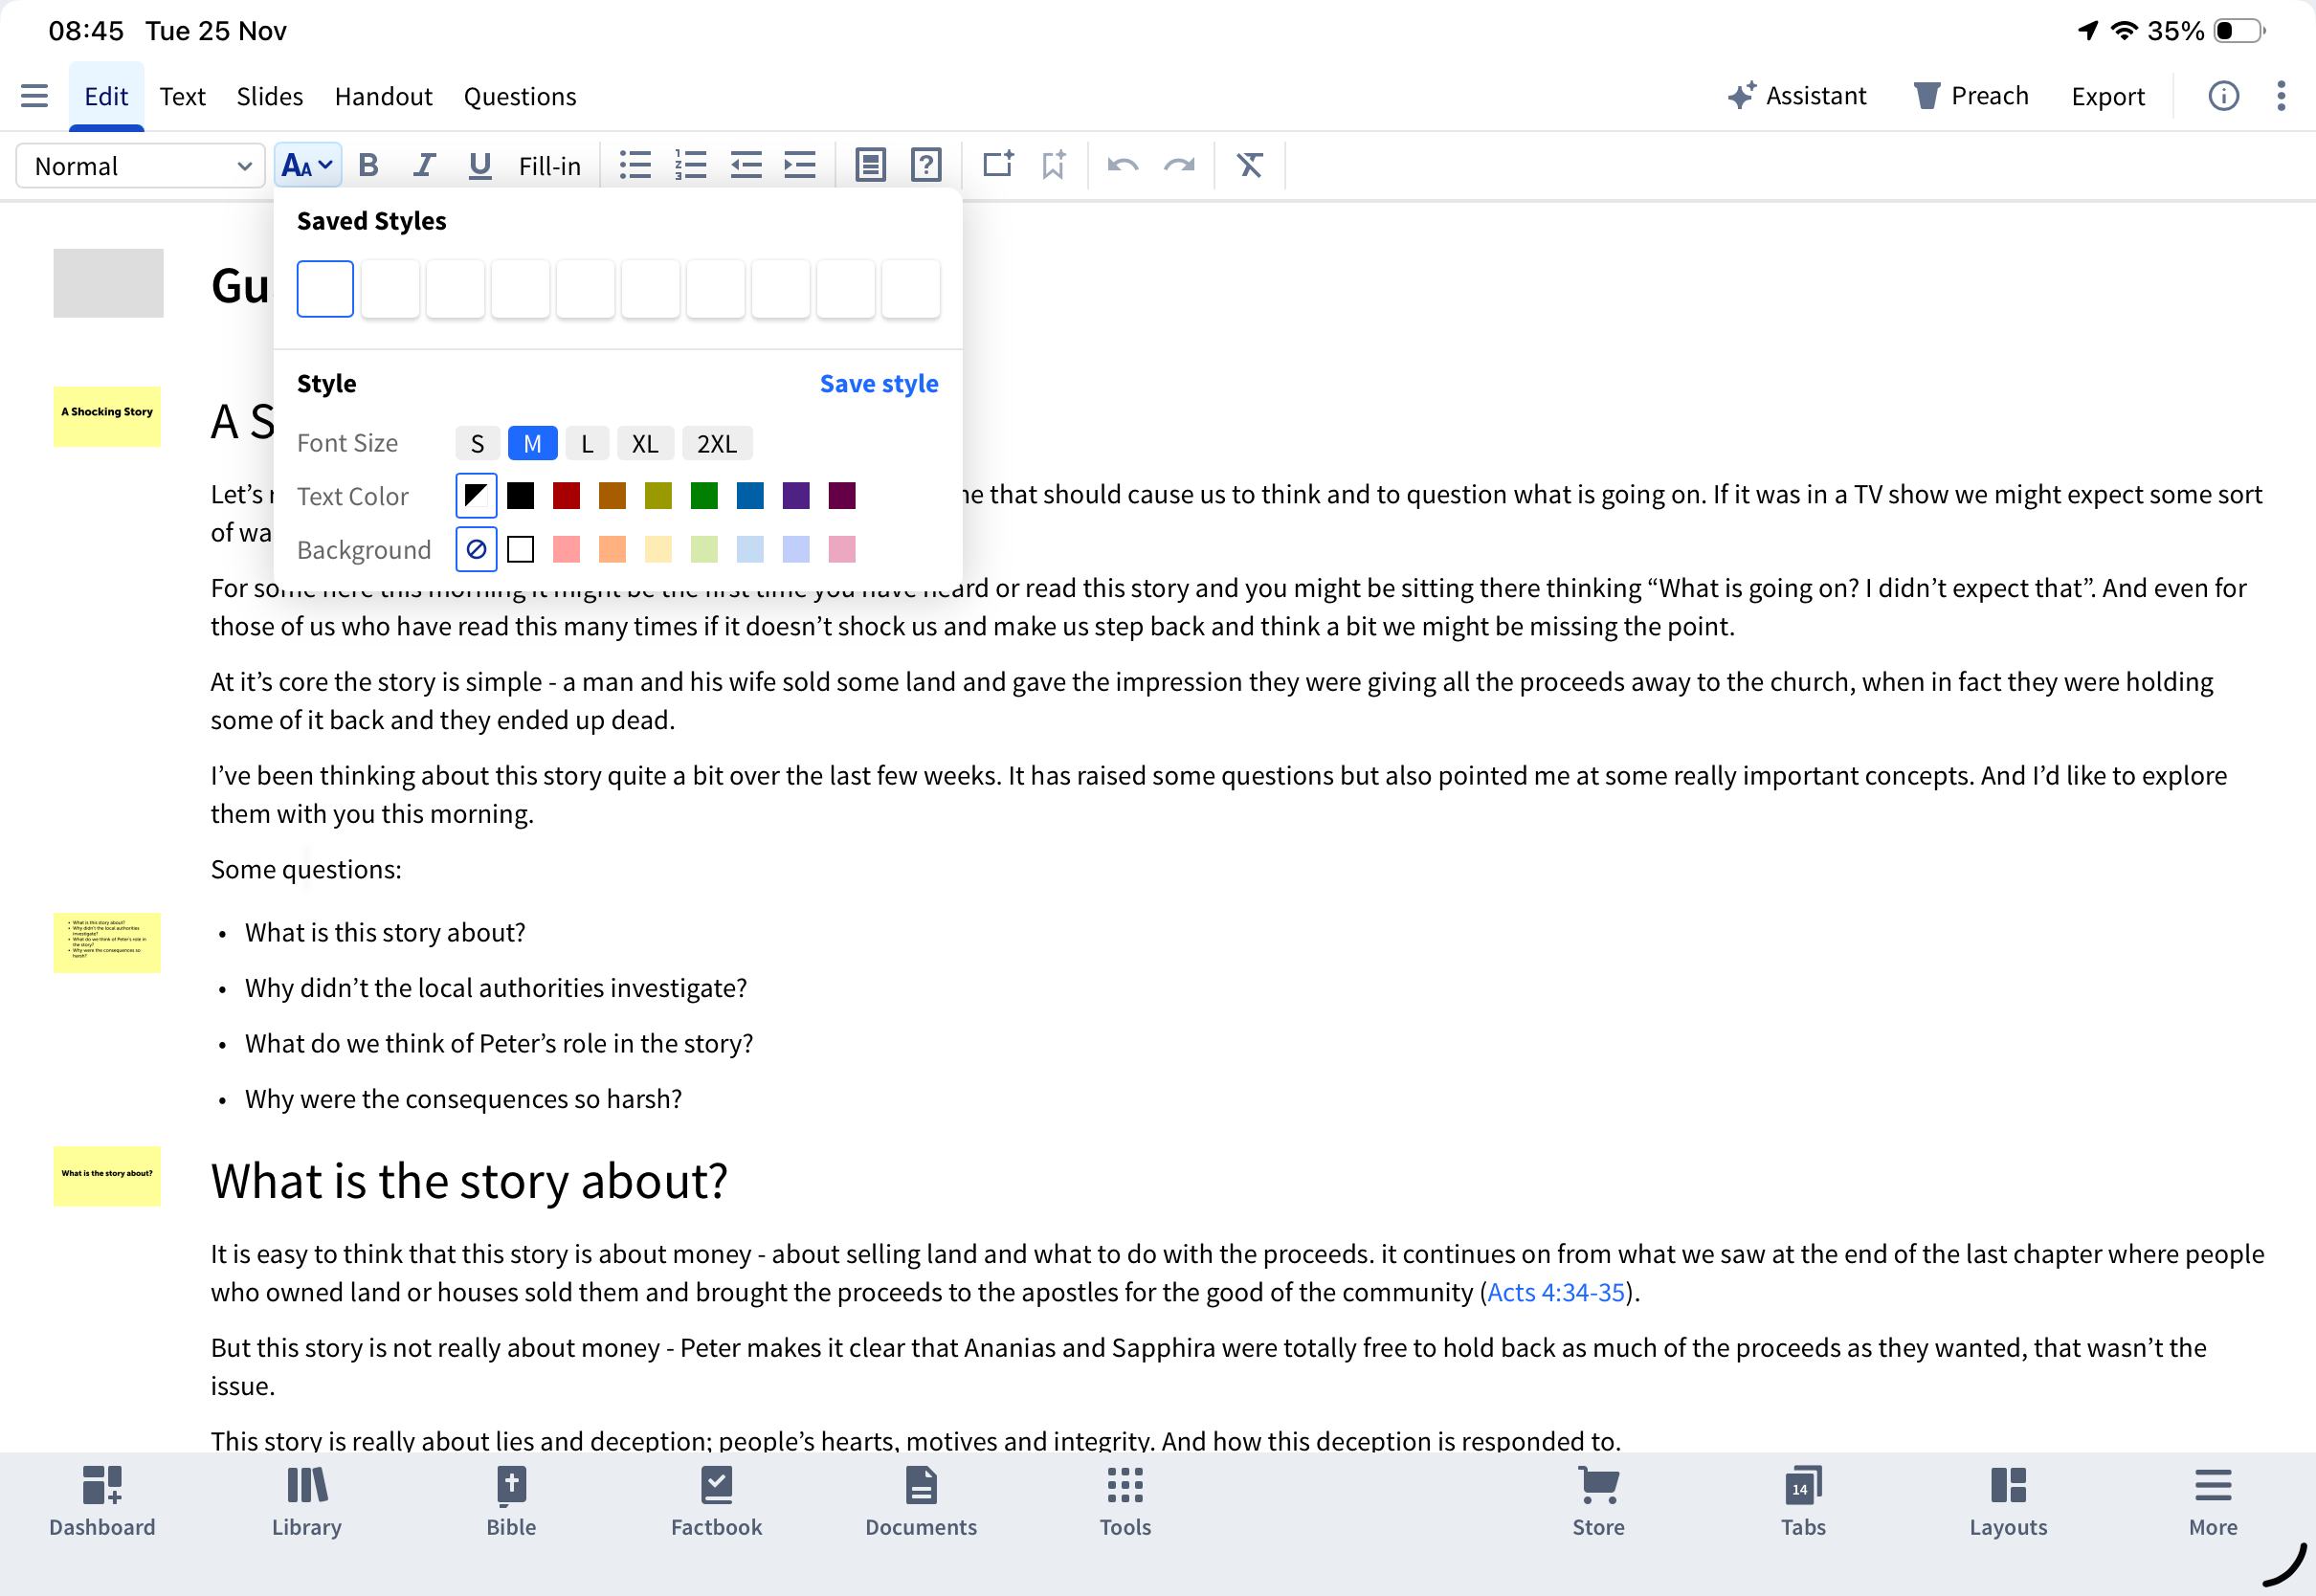
Task: Open the Acts 4:34-35 reference link
Action: 1555,1292
